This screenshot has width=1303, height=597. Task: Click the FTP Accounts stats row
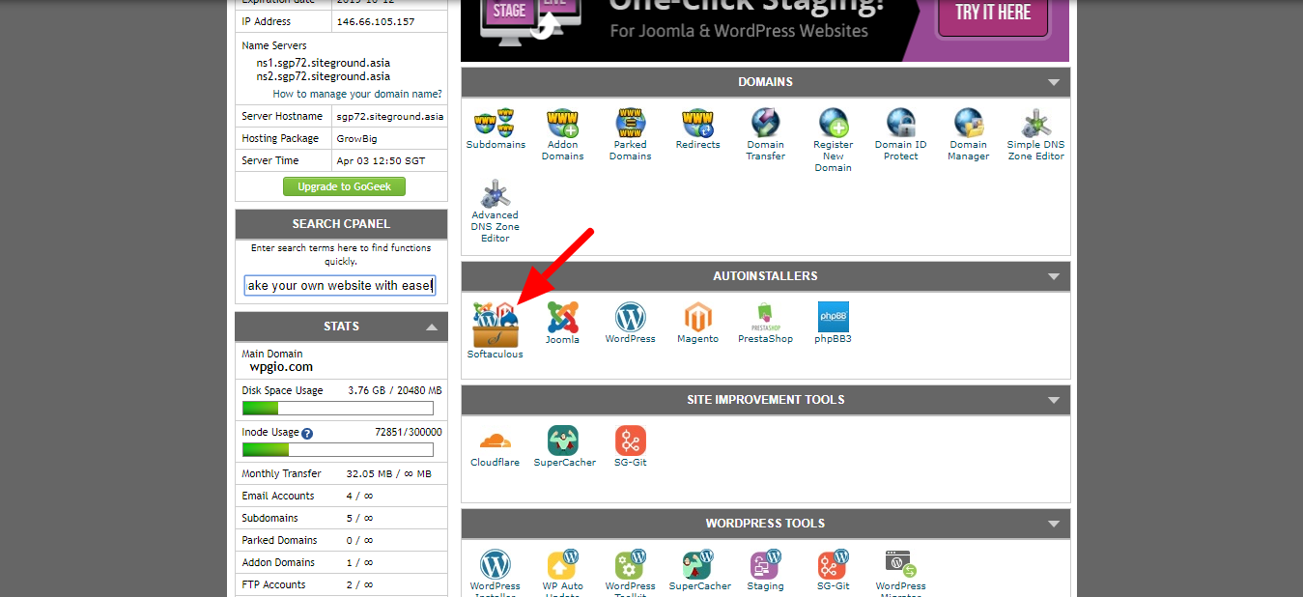341,584
